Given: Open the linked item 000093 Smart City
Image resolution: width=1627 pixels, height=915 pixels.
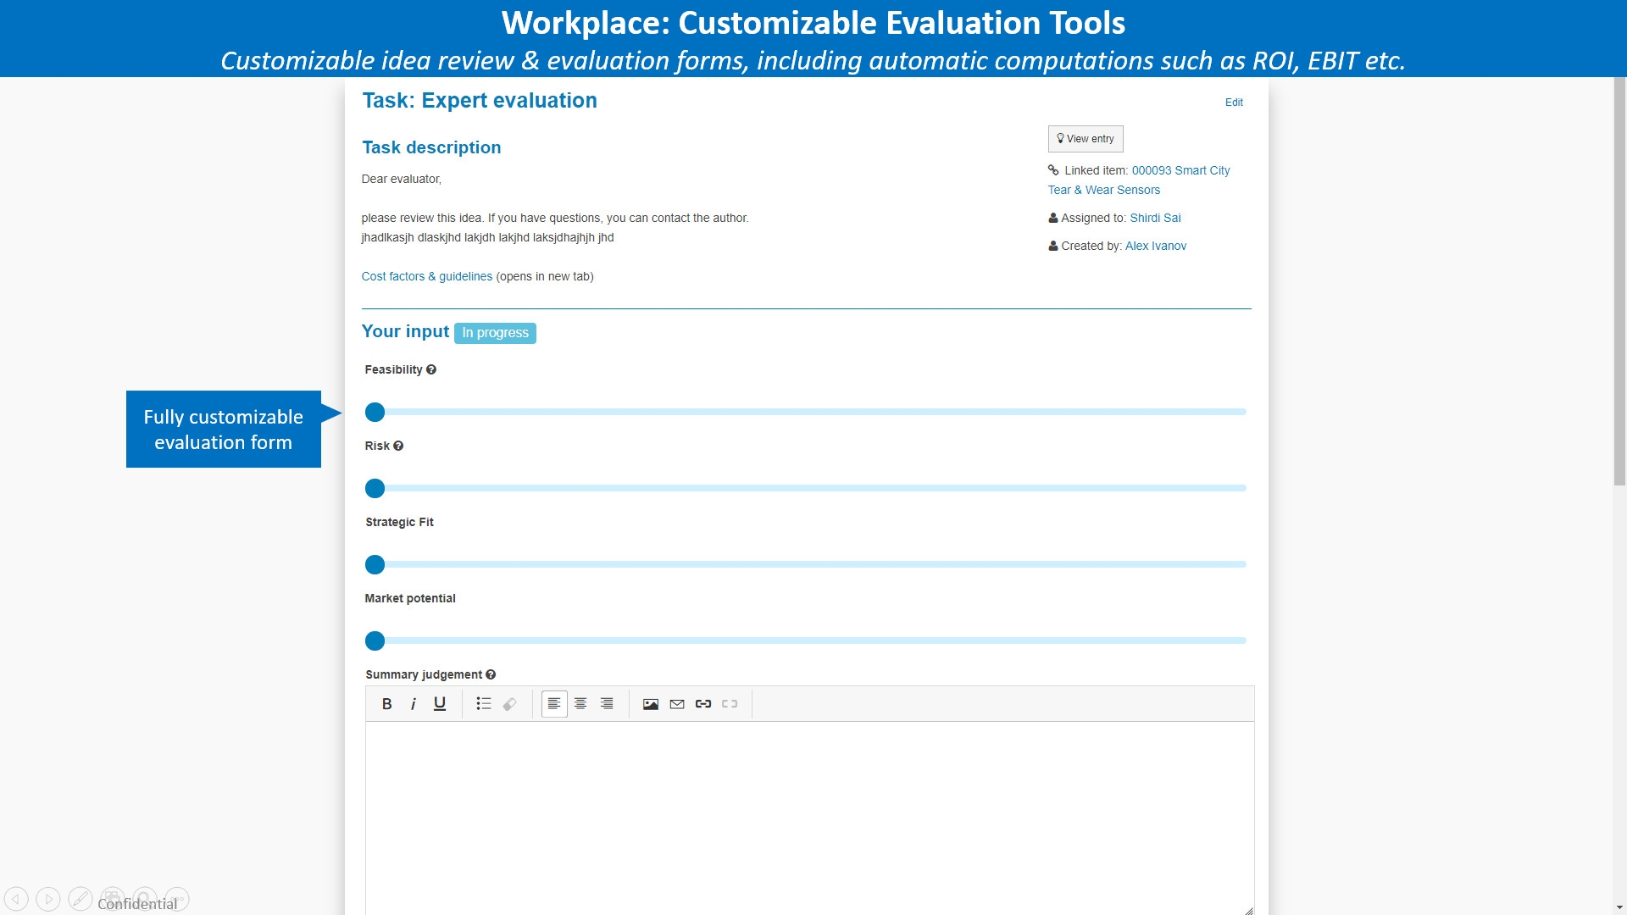Looking at the screenshot, I should point(1180,170).
